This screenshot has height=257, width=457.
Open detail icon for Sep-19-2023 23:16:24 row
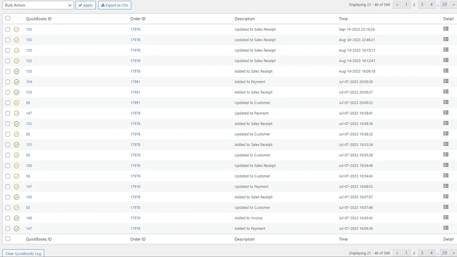coord(446,29)
